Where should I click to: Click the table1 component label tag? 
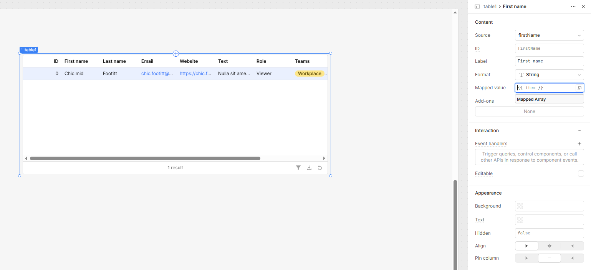(29, 50)
